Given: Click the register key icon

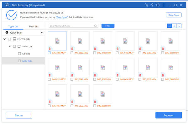Looking at the screenshot, I should (x=152, y=5).
